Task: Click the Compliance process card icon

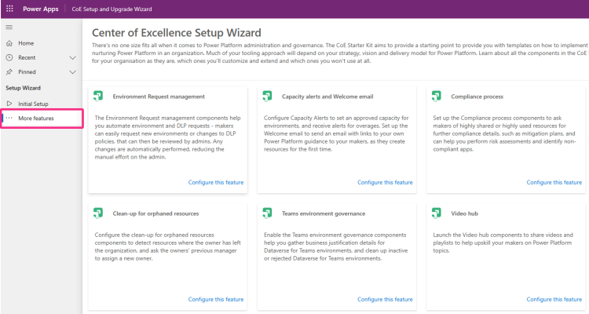Action: (x=437, y=97)
